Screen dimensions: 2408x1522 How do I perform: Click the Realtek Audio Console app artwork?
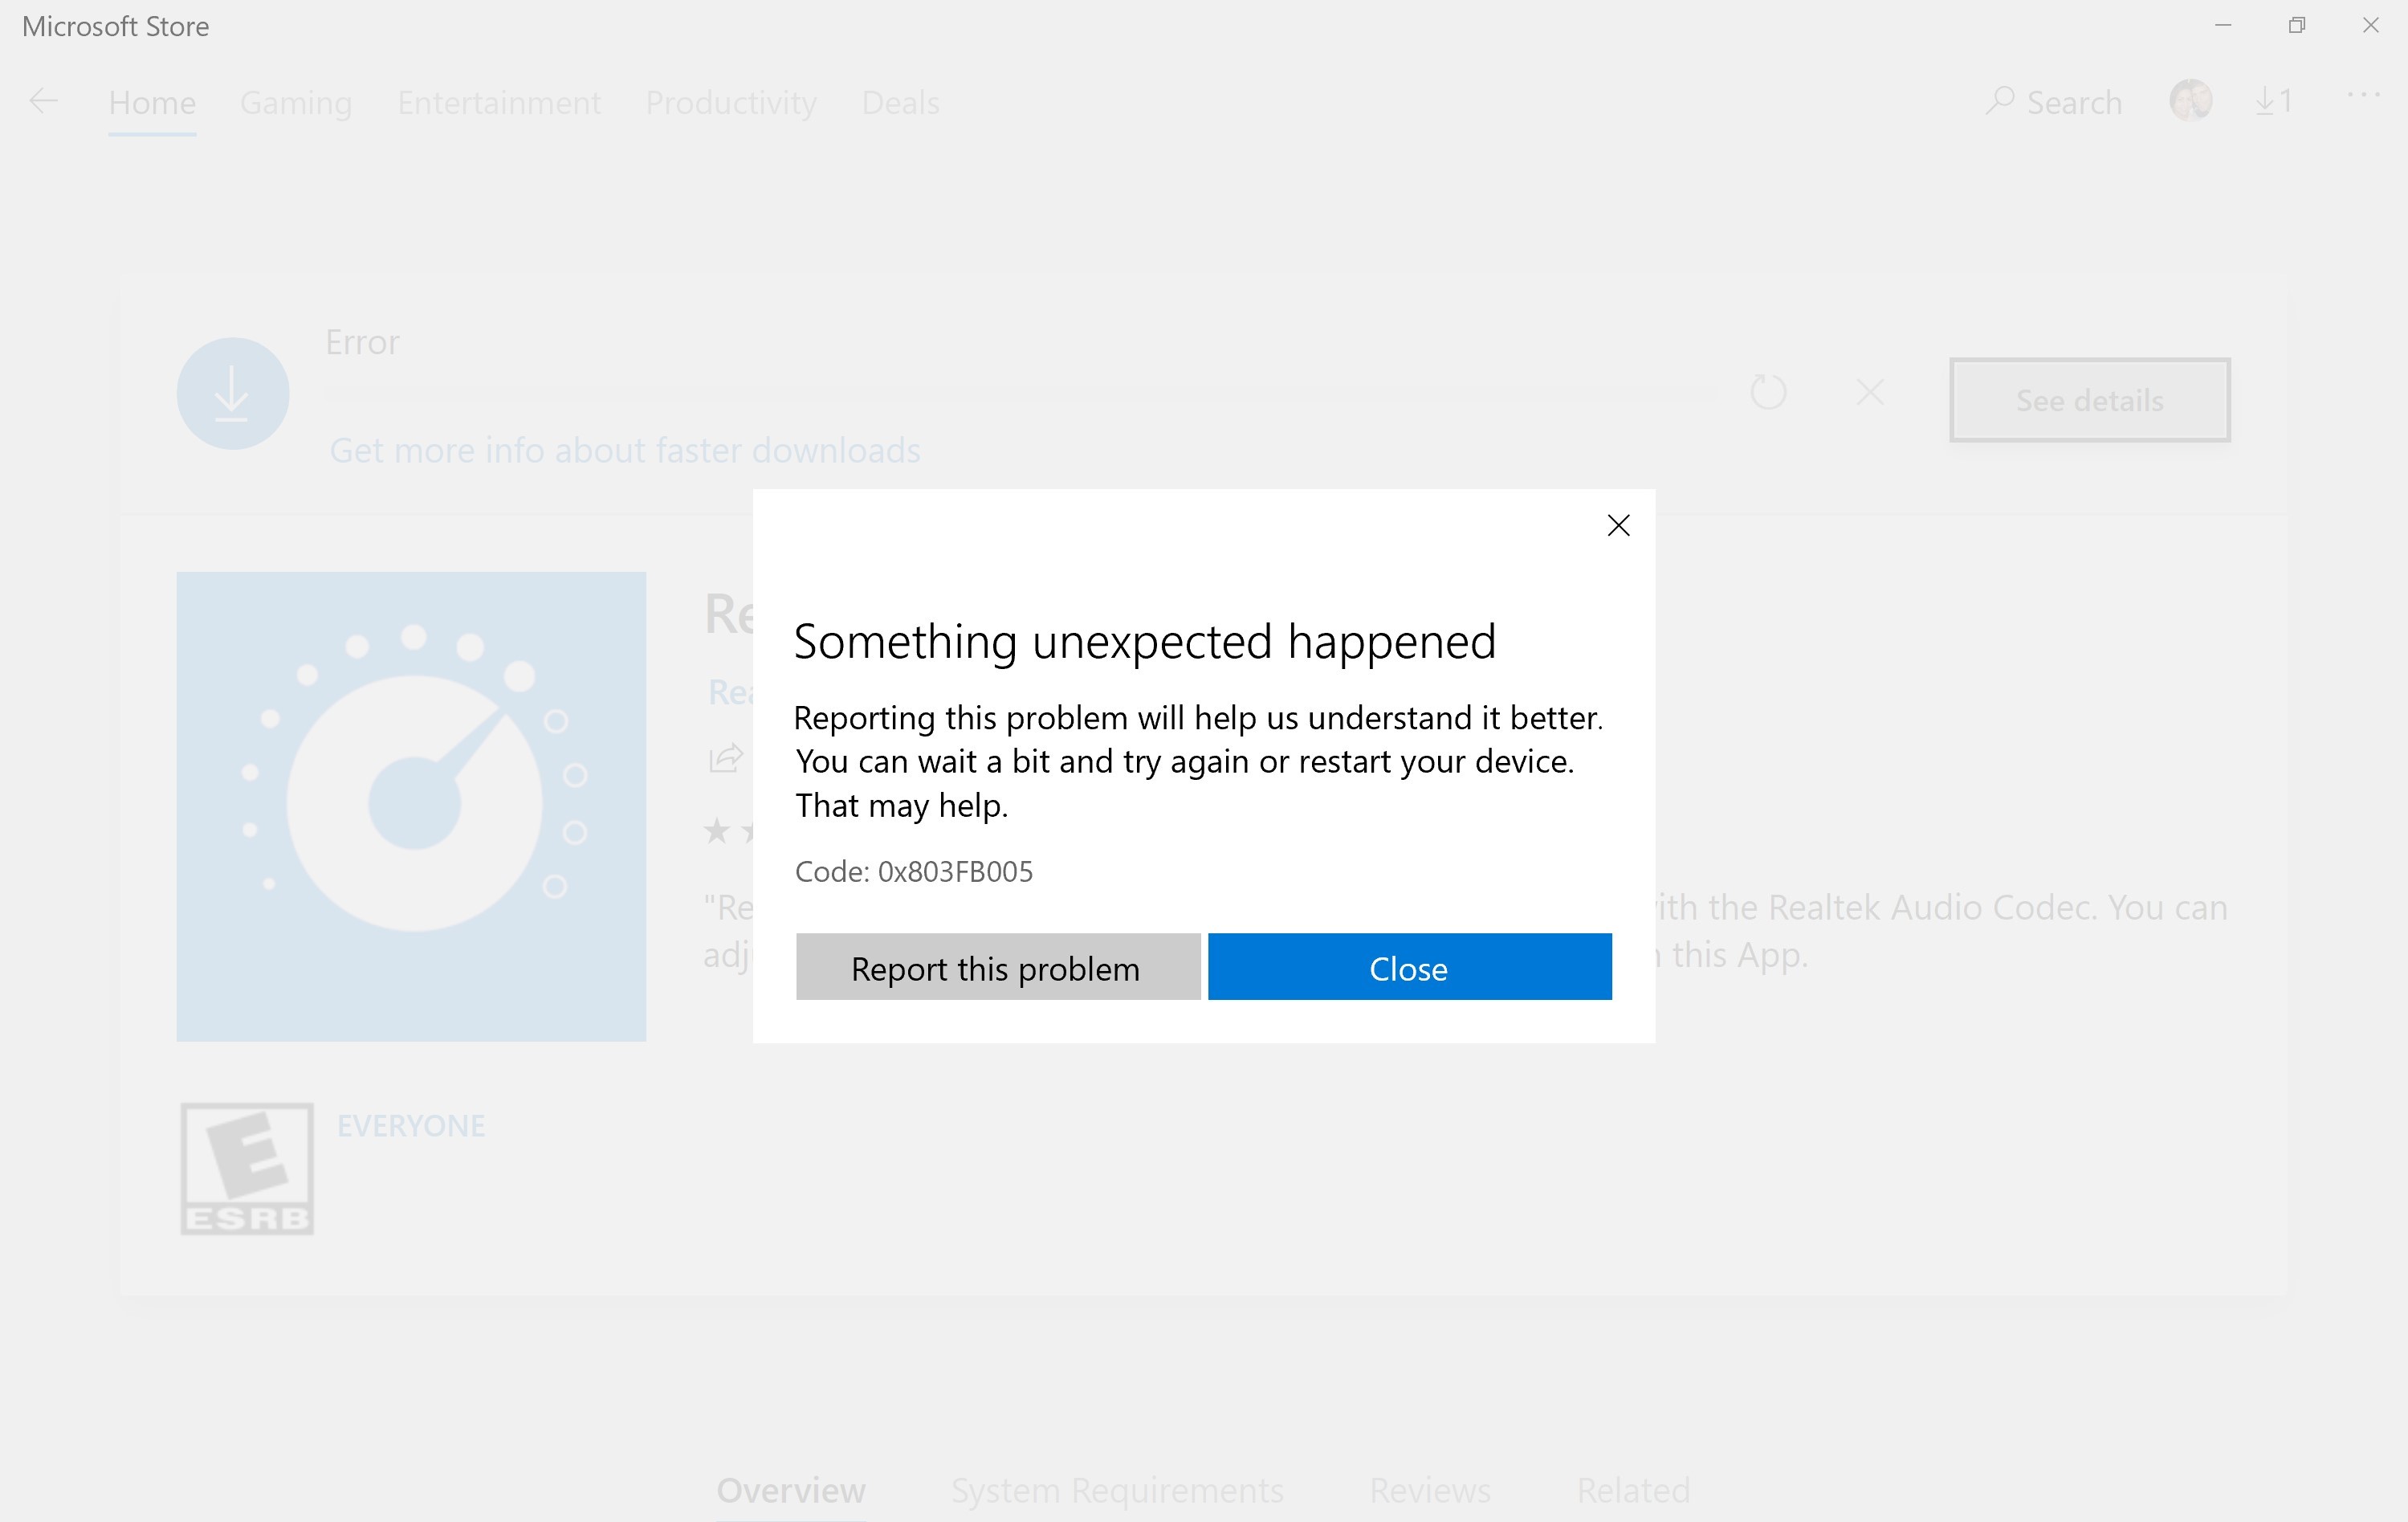click(411, 806)
